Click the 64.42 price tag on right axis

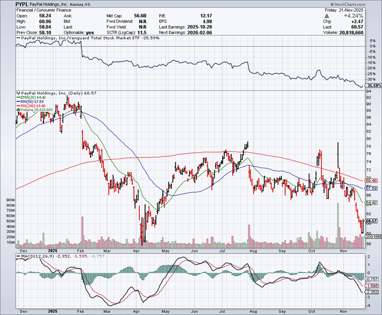pyautogui.click(x=372, y=202)
